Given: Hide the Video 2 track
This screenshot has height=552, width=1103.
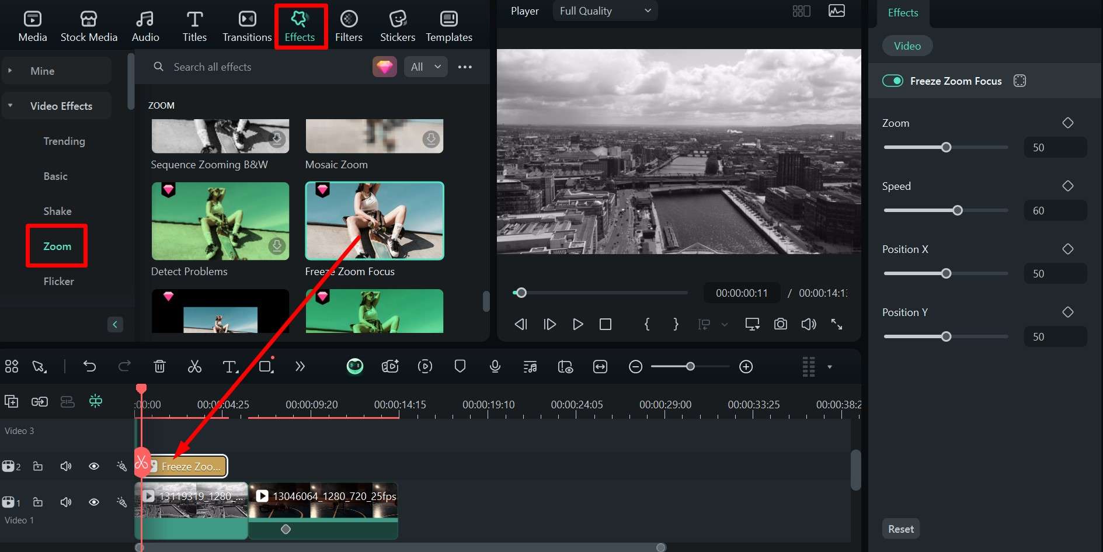Looking at the screenshot, I should point(93,466).
